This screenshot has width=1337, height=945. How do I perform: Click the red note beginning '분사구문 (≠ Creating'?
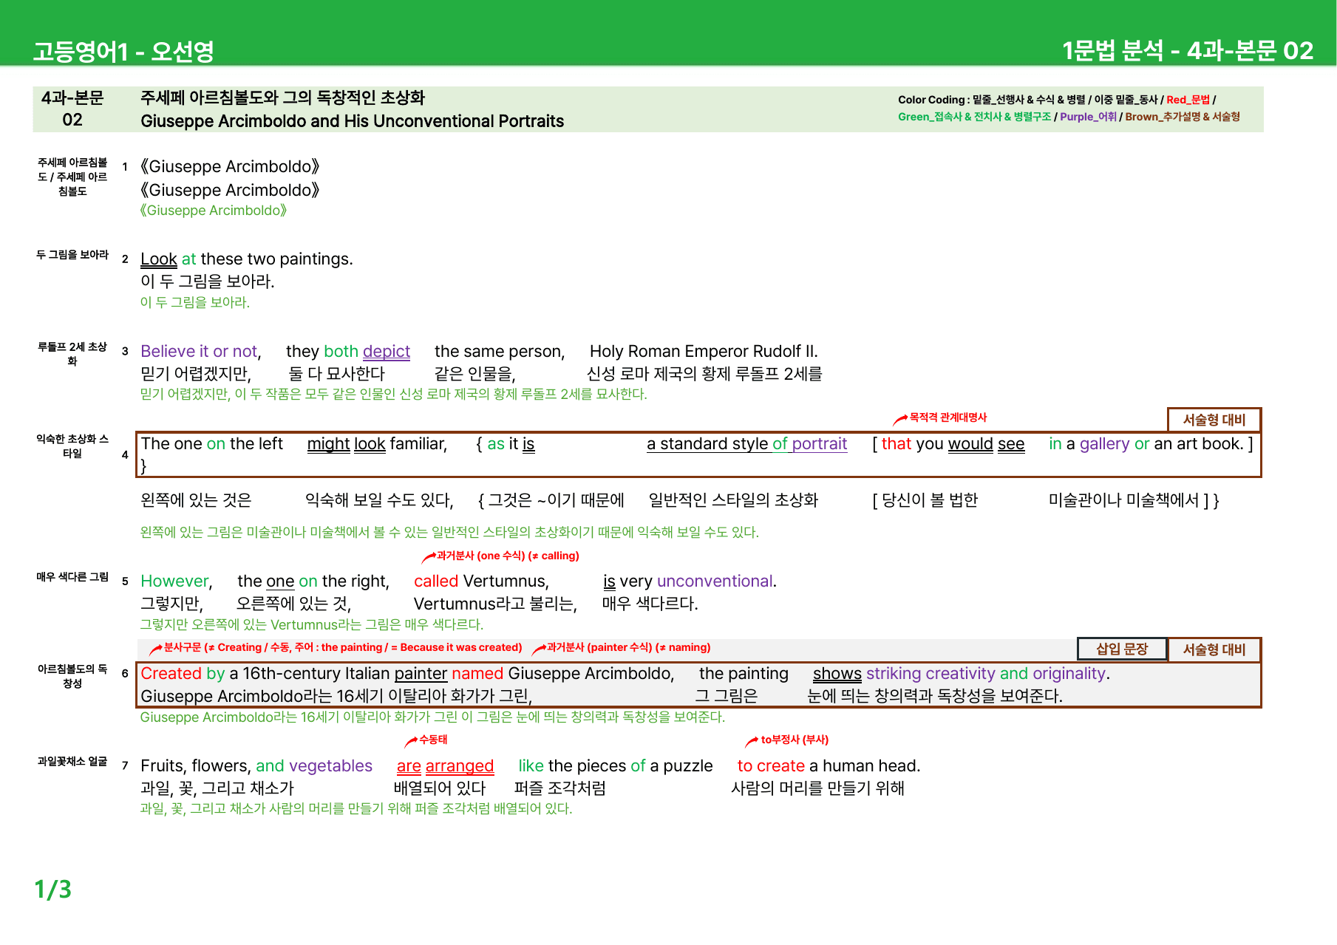[x=342, y=647]
